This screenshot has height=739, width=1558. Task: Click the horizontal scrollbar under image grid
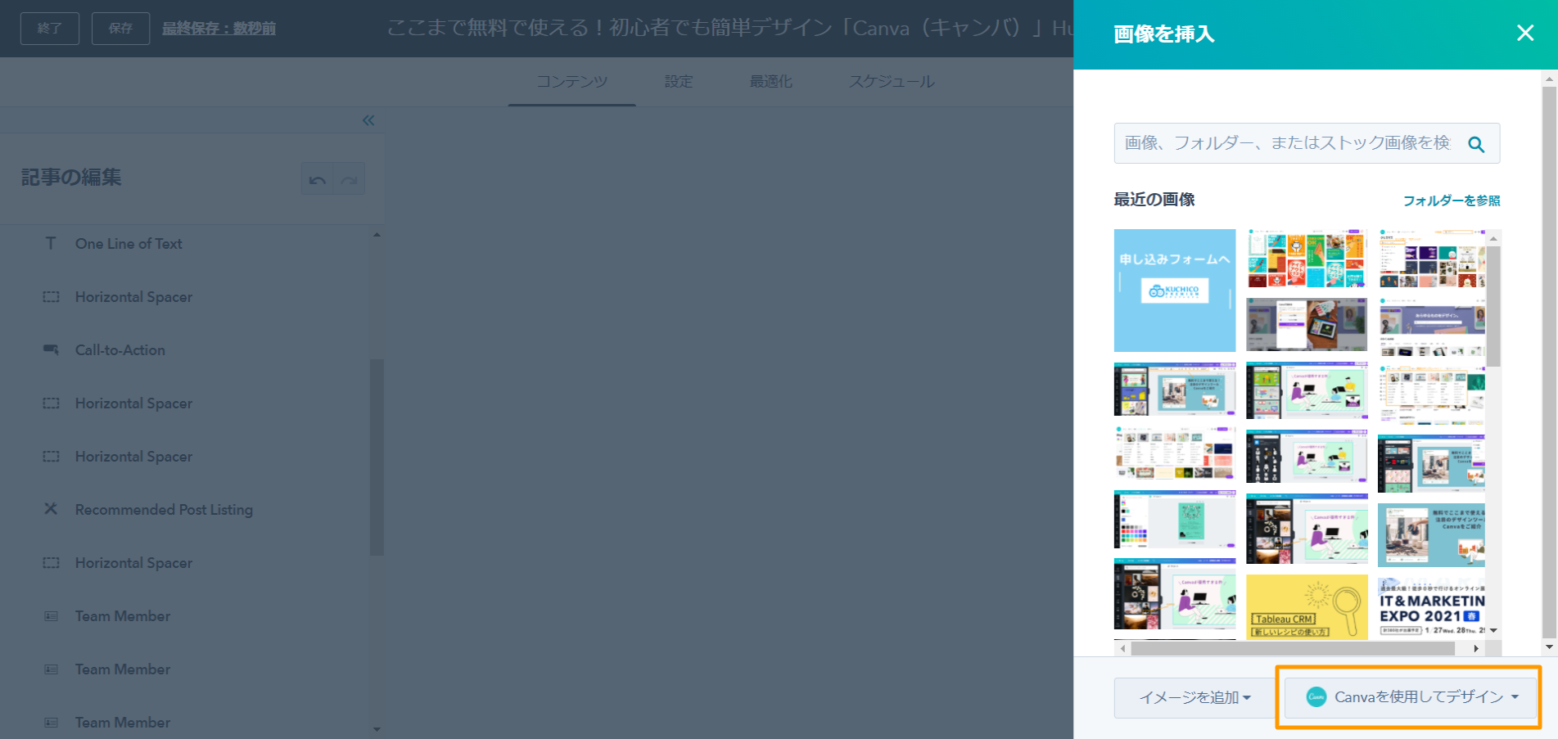1292,648
